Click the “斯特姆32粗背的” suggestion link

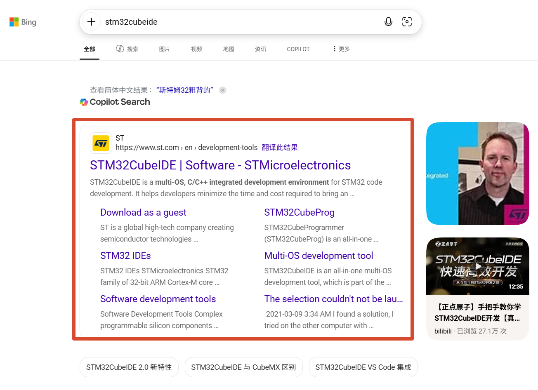point(184,90)
